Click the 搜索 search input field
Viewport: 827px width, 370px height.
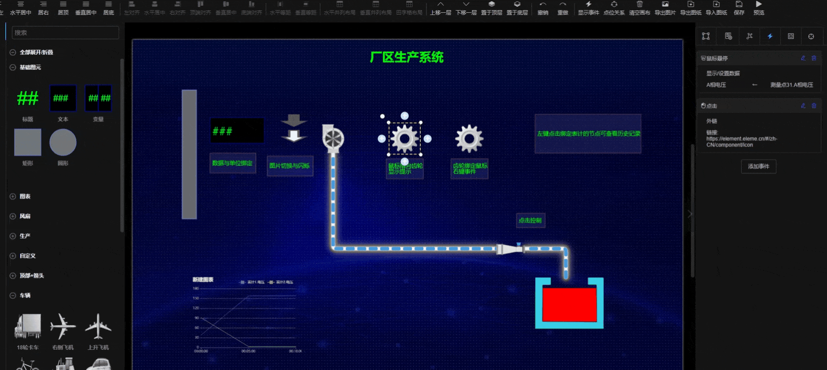(65, 33)
